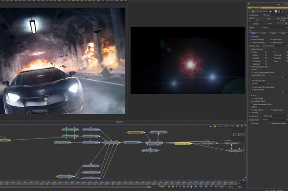288x191 pixels.
Task: Select the Right eye button
Action: pyautogui.click(x=273, y=34)
